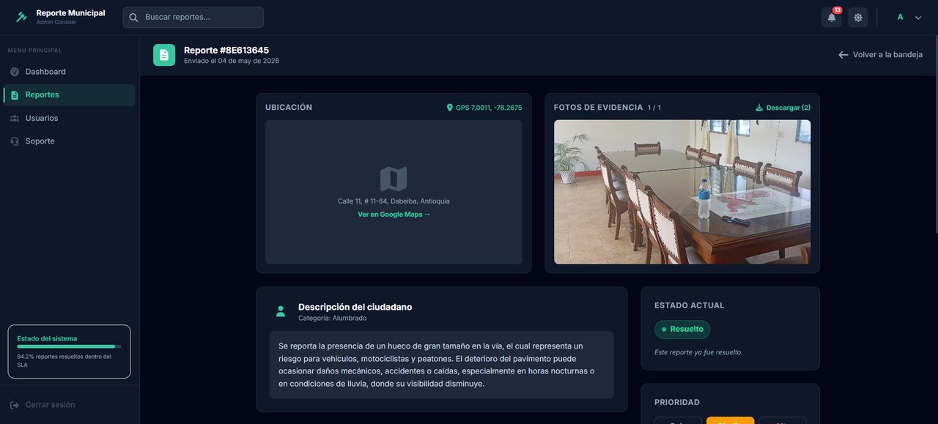Click the SLA progress bar in Estado del sistema
Viewport: 938px width, 424px height.
(69, 346)
